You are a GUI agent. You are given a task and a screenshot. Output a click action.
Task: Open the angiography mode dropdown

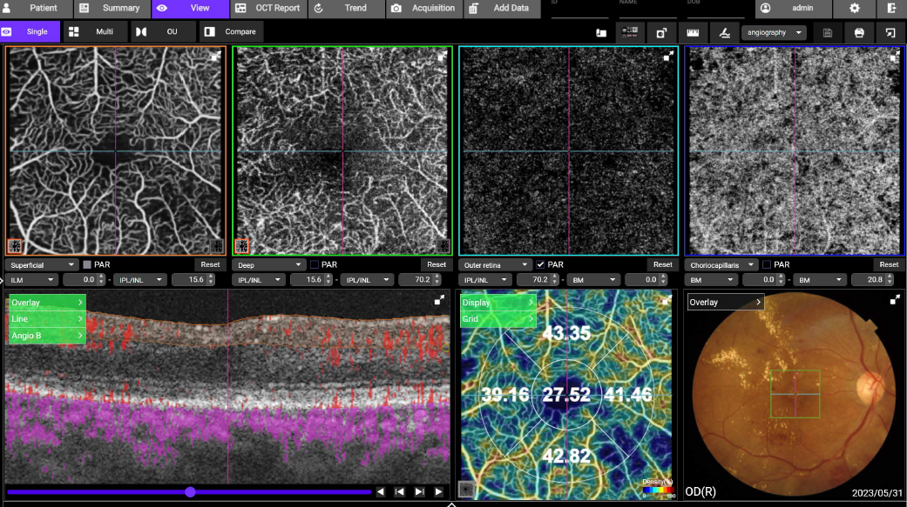tap(773, 32)
